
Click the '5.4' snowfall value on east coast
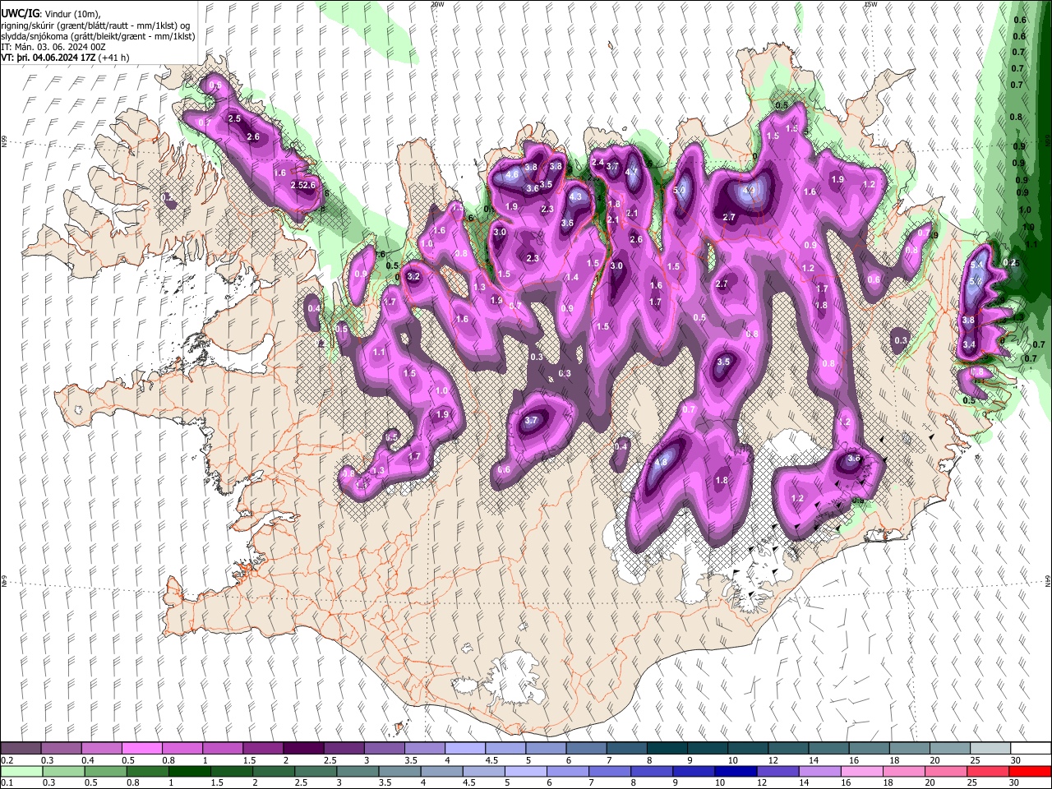pyautogui.click(x=977, y=265)
